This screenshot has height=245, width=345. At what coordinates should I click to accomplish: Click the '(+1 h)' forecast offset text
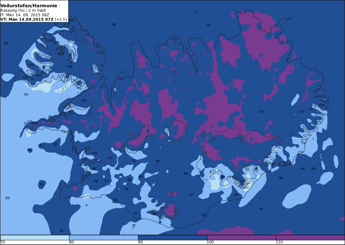pos(61,19)
